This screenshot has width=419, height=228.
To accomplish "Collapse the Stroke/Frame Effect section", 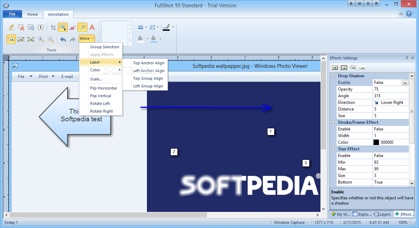I will 333,122.
